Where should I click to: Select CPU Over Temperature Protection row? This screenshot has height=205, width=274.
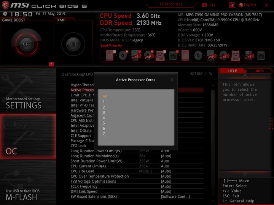(x=137, y=176)
